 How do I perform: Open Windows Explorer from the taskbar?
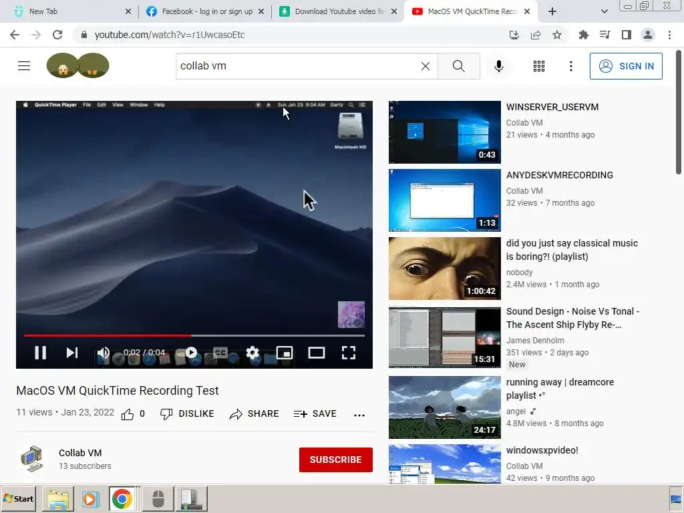pyautogui.click(x=58, y=498)
